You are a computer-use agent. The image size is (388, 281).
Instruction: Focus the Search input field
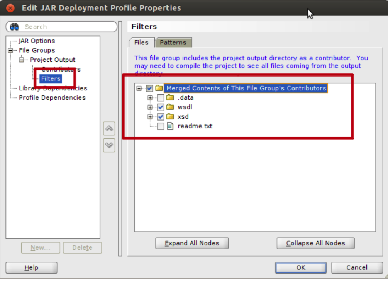tap(62, 27)
